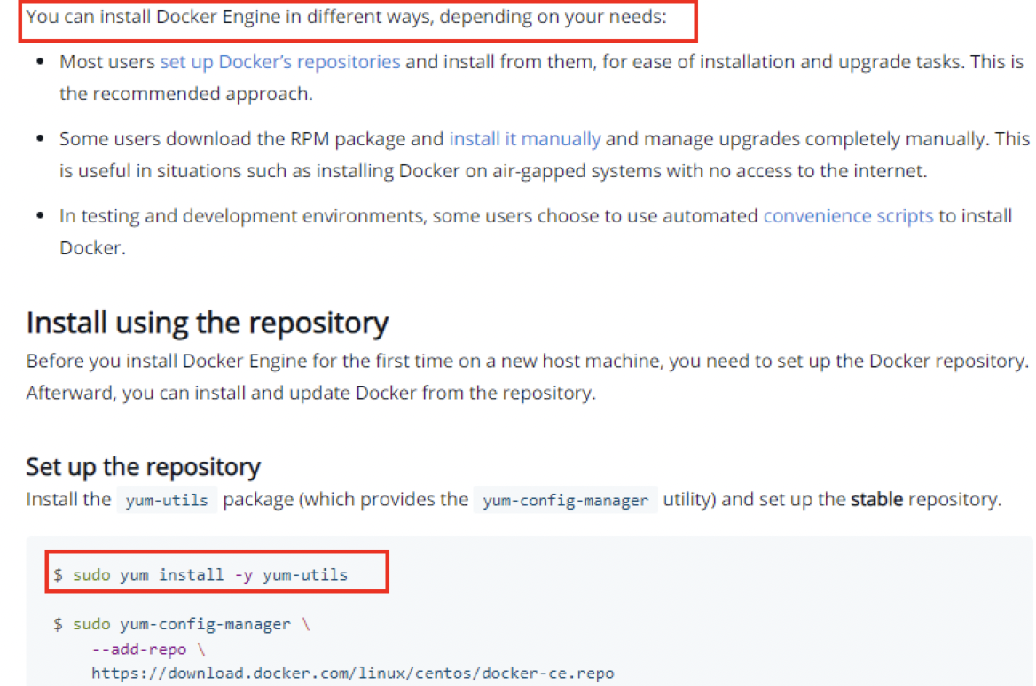The height and width of the screenshot is (686, 1036).
Task: Open the "convenience scripts" link
Action: pos(847,216)
